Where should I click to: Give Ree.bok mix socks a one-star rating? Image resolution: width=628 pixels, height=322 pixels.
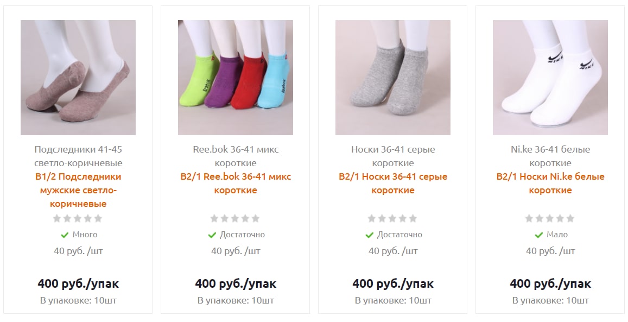click(214, 218)
